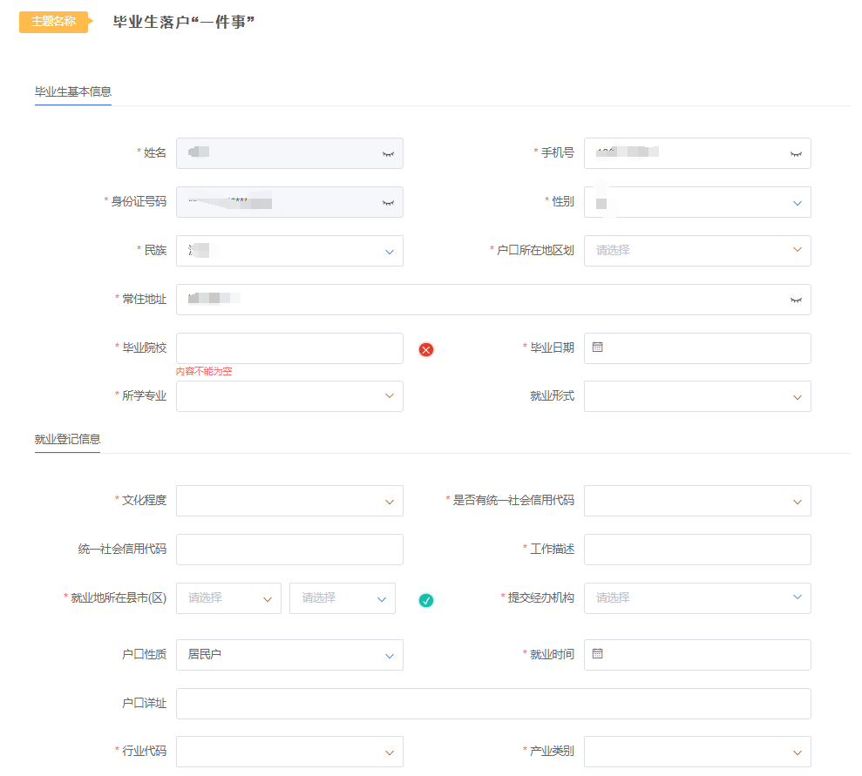Image resolution: width=862 pixels, height=776 pixels.
Task: Click into the 毕业院校 input field
Action: click(289, 348)
